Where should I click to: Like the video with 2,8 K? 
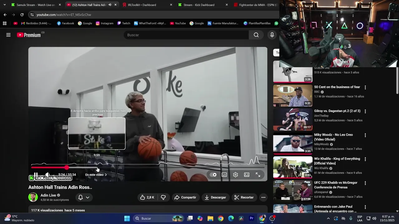tap(147, 197)
